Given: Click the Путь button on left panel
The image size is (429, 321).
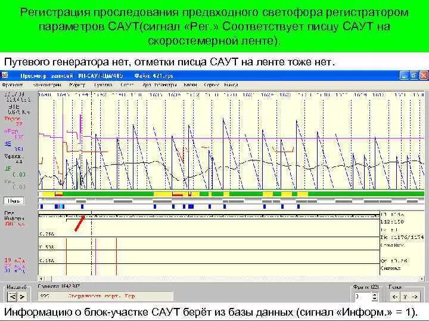Looking at the screenshot, I should 14,201.
